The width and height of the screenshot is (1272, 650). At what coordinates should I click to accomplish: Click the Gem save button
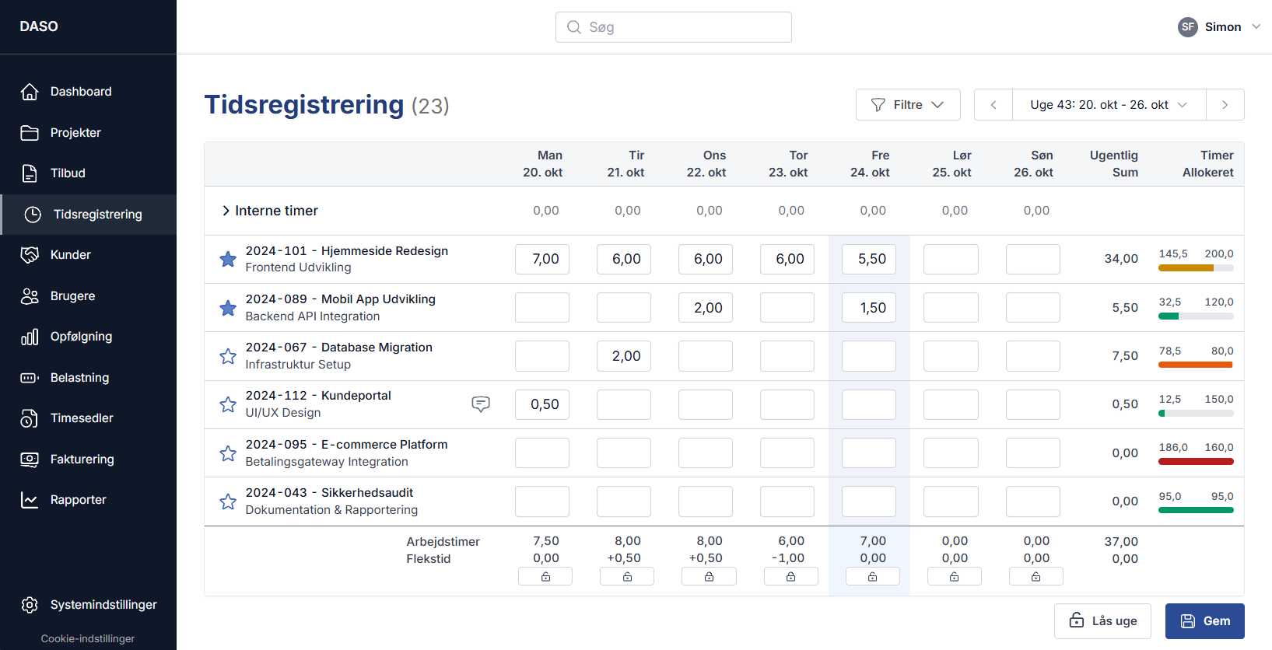coord(1204,621)
